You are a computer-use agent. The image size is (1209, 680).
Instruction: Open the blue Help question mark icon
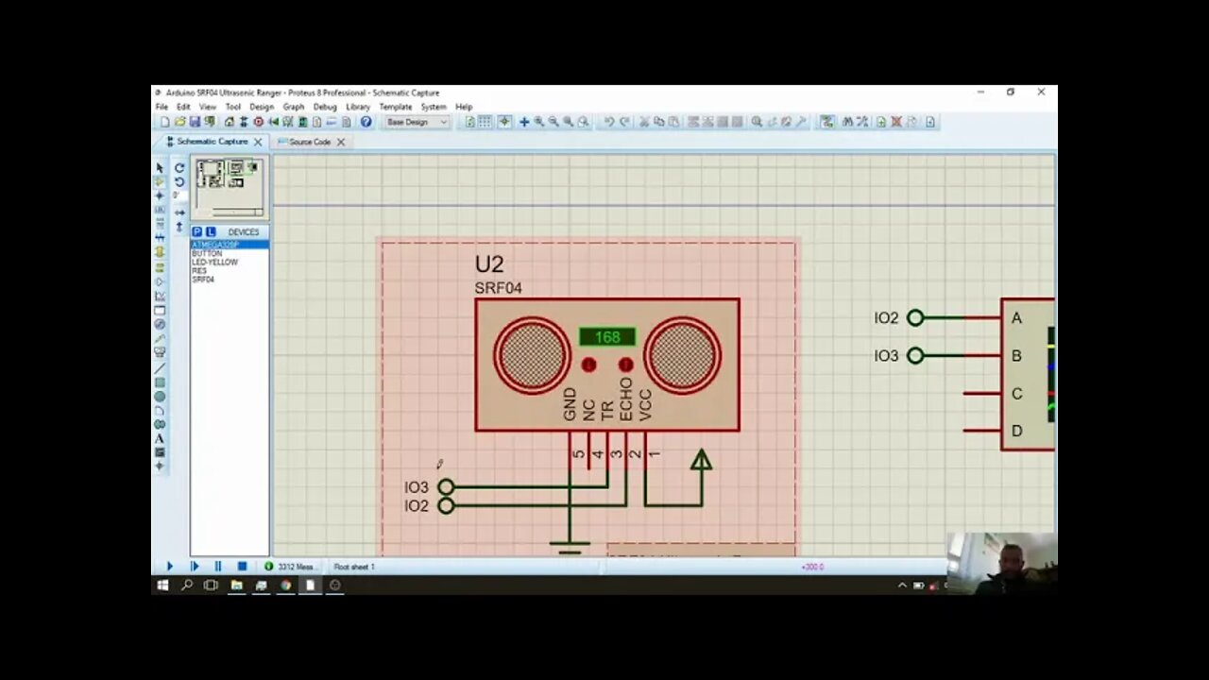pyautogui.click(x=366, y=122)
